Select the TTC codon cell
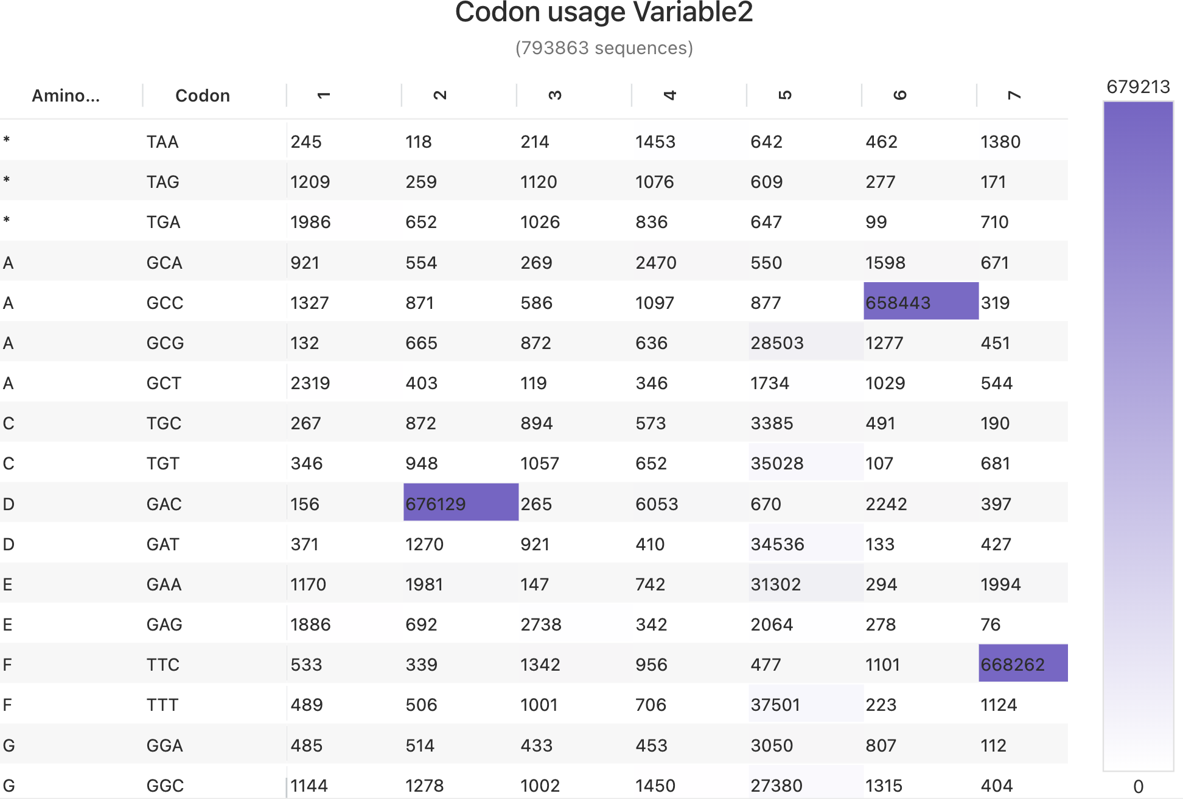Image resolution: width=1183 pixels, height=799 pixels. pos(162,664)
